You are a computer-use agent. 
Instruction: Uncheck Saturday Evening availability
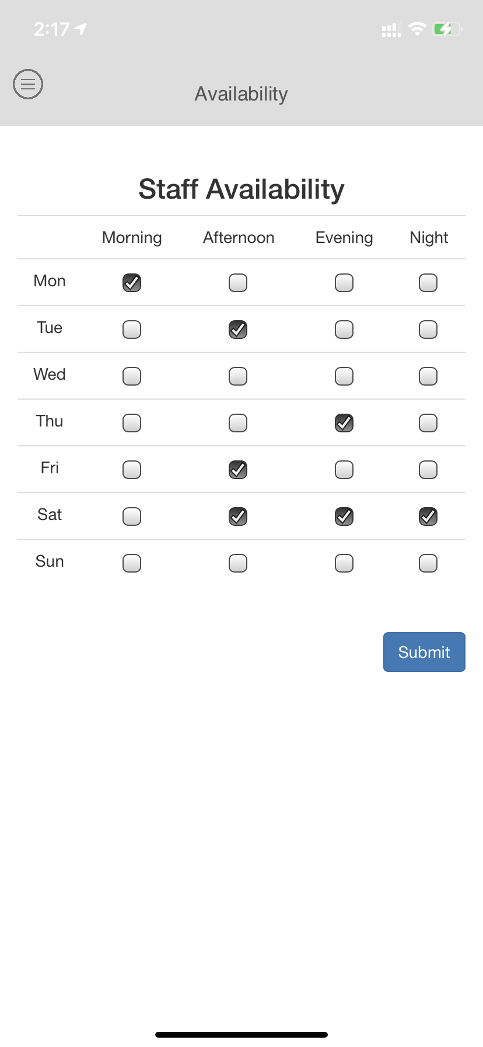pos(344,516)
